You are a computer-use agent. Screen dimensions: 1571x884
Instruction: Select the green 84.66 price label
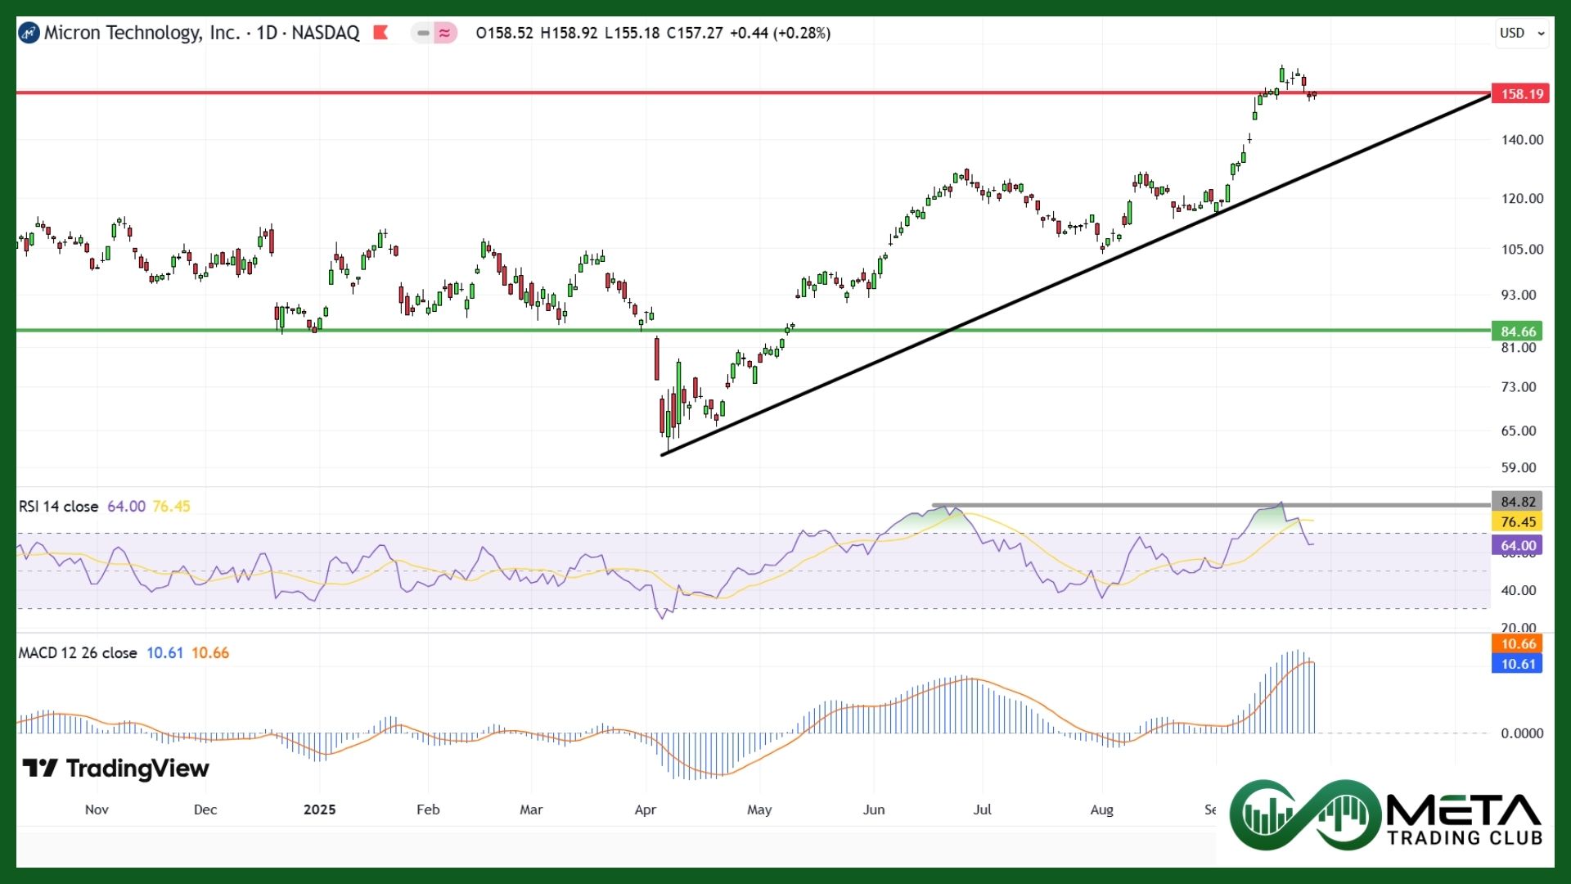[x=1518, y=331]
